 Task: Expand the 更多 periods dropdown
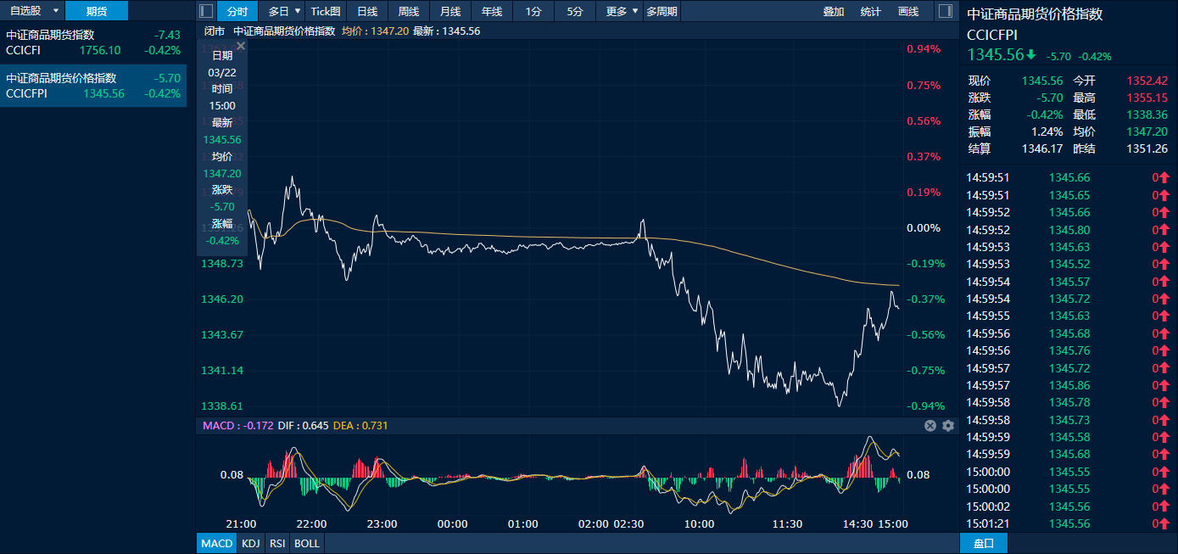(x=635, y=11)
